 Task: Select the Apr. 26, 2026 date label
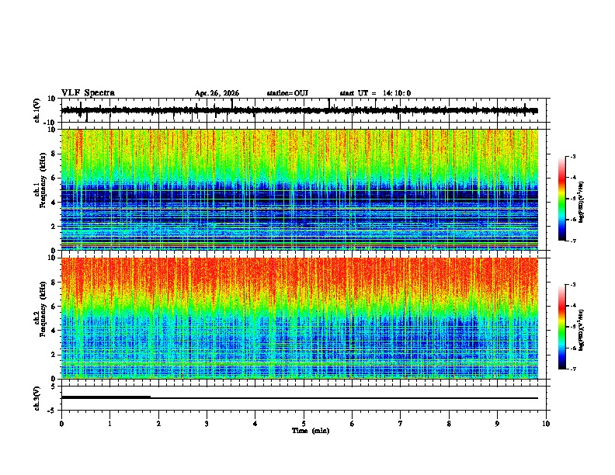[x=217, y=93]
